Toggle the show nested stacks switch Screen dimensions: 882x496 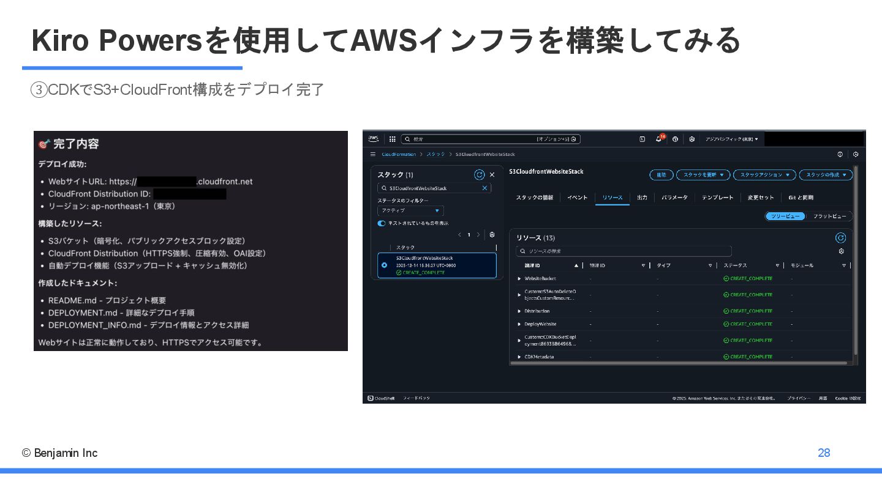click(x=382, y=223)
